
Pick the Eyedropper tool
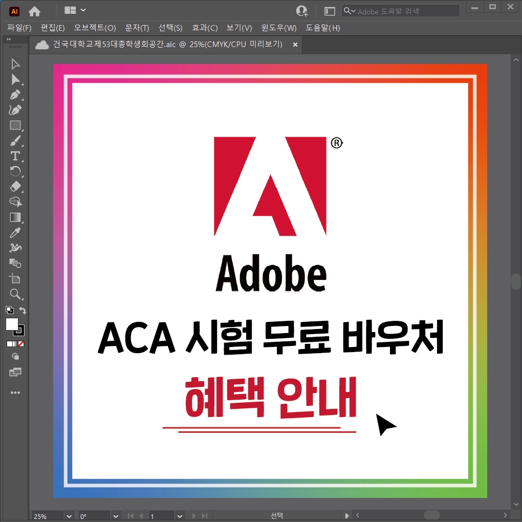tap(15, 232)
